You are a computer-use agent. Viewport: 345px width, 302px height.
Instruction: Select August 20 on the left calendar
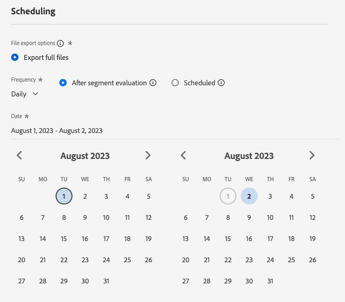22,260
